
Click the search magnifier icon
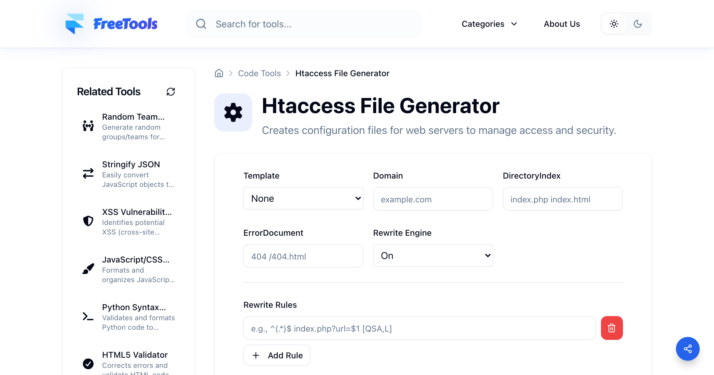201,24
